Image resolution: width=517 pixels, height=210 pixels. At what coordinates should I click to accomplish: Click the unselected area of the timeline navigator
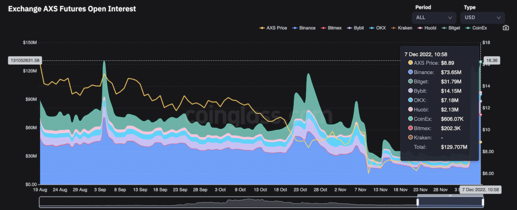[x=227, y=202]
